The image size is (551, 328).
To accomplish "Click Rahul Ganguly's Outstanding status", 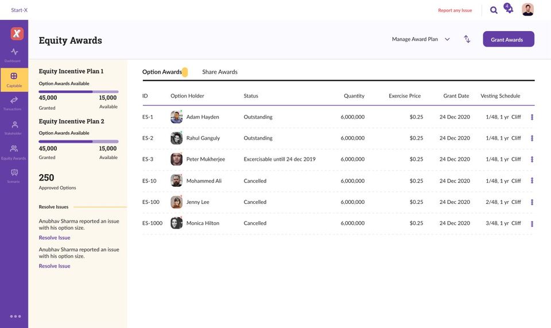I will (x=258, y=138).
